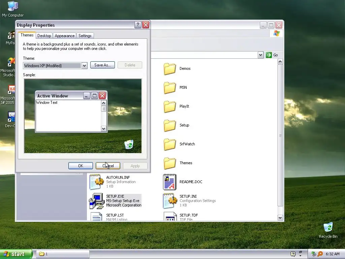
Task: Click the small restore icon in taskbar
Action: 300,252
